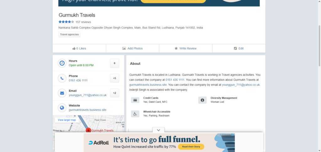Click the Phone handset icon
Image resolution: width=321 pixels, height=152 pixels.
click(62, 78)
